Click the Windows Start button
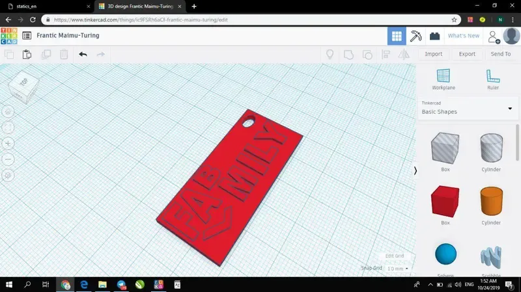Screen dimensions: 521x292 tap(9, 285)
